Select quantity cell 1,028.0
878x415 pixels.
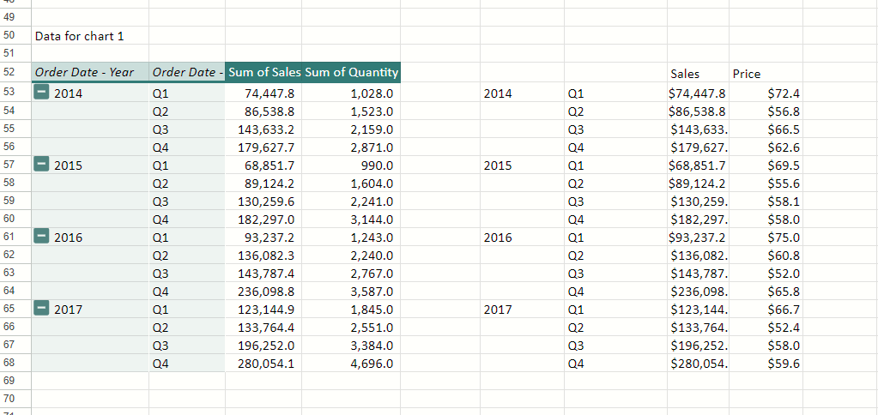[351, 93]
